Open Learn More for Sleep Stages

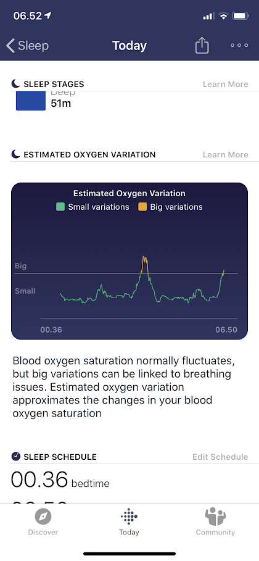tap(225, 84)
